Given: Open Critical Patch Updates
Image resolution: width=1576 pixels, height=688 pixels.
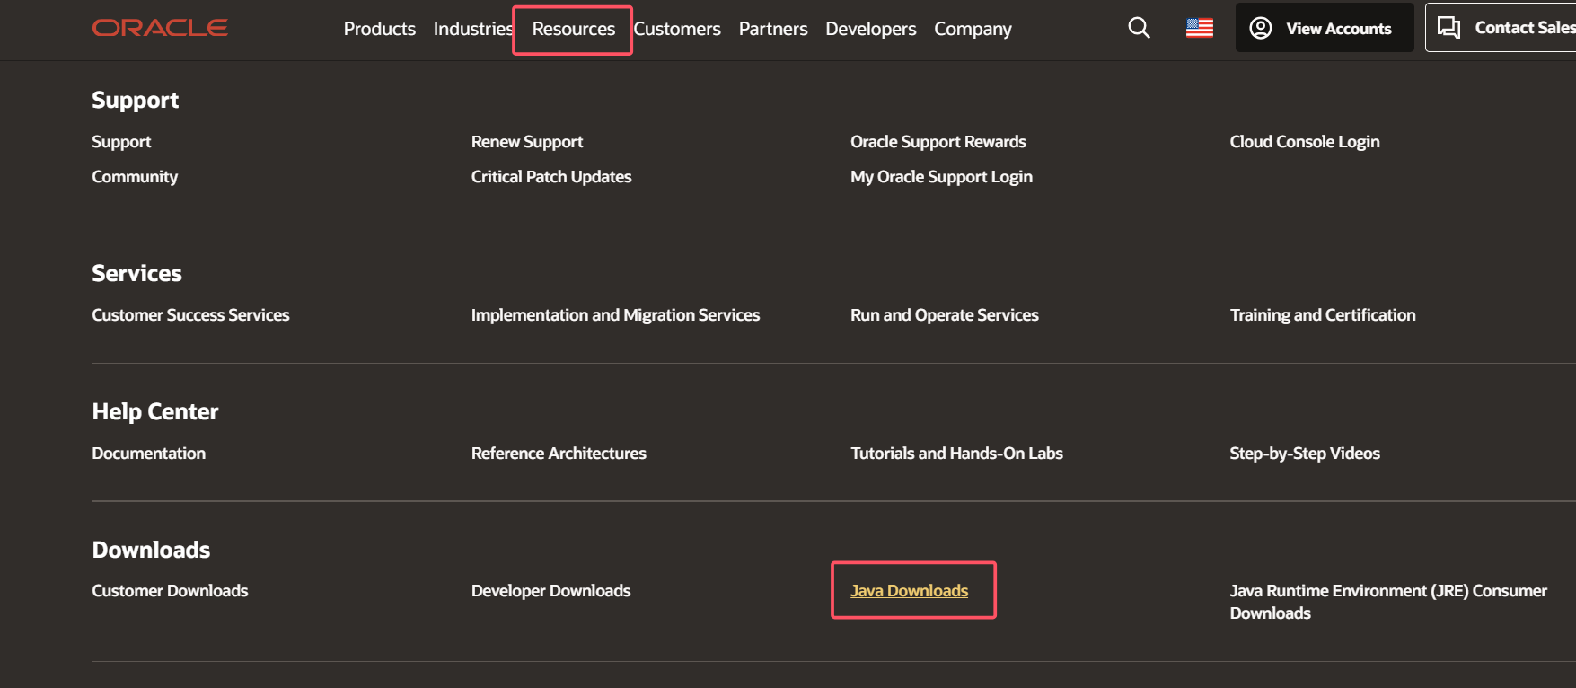Looking at the screenshot, I should tap(551, 177).
